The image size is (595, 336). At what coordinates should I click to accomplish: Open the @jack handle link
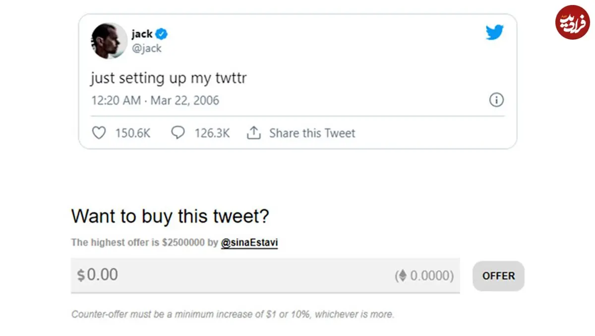[146, 48]
